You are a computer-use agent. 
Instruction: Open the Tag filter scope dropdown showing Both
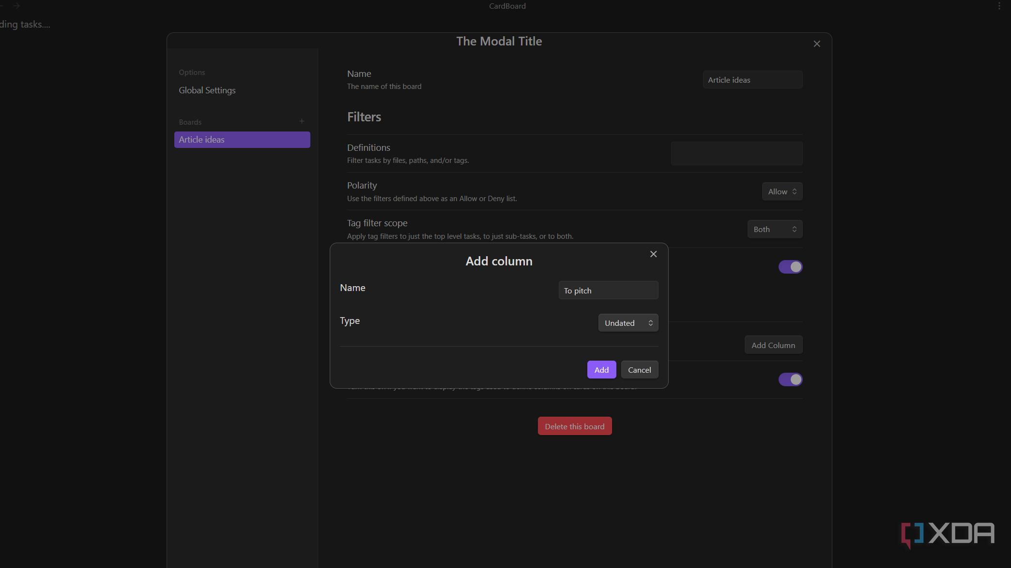click(x=775, y=229)
